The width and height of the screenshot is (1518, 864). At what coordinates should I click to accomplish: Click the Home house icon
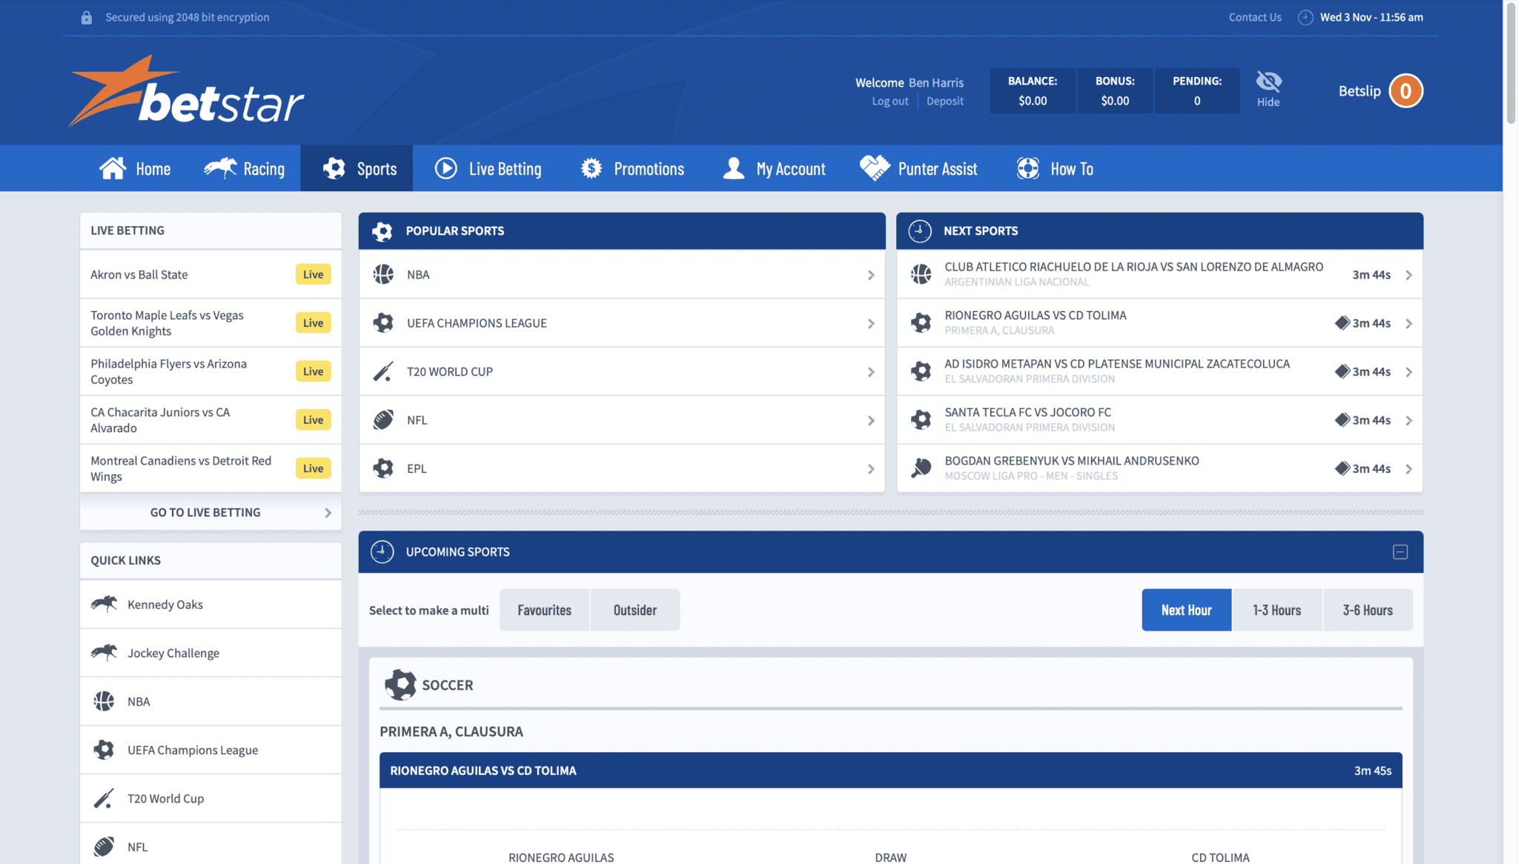113,168
